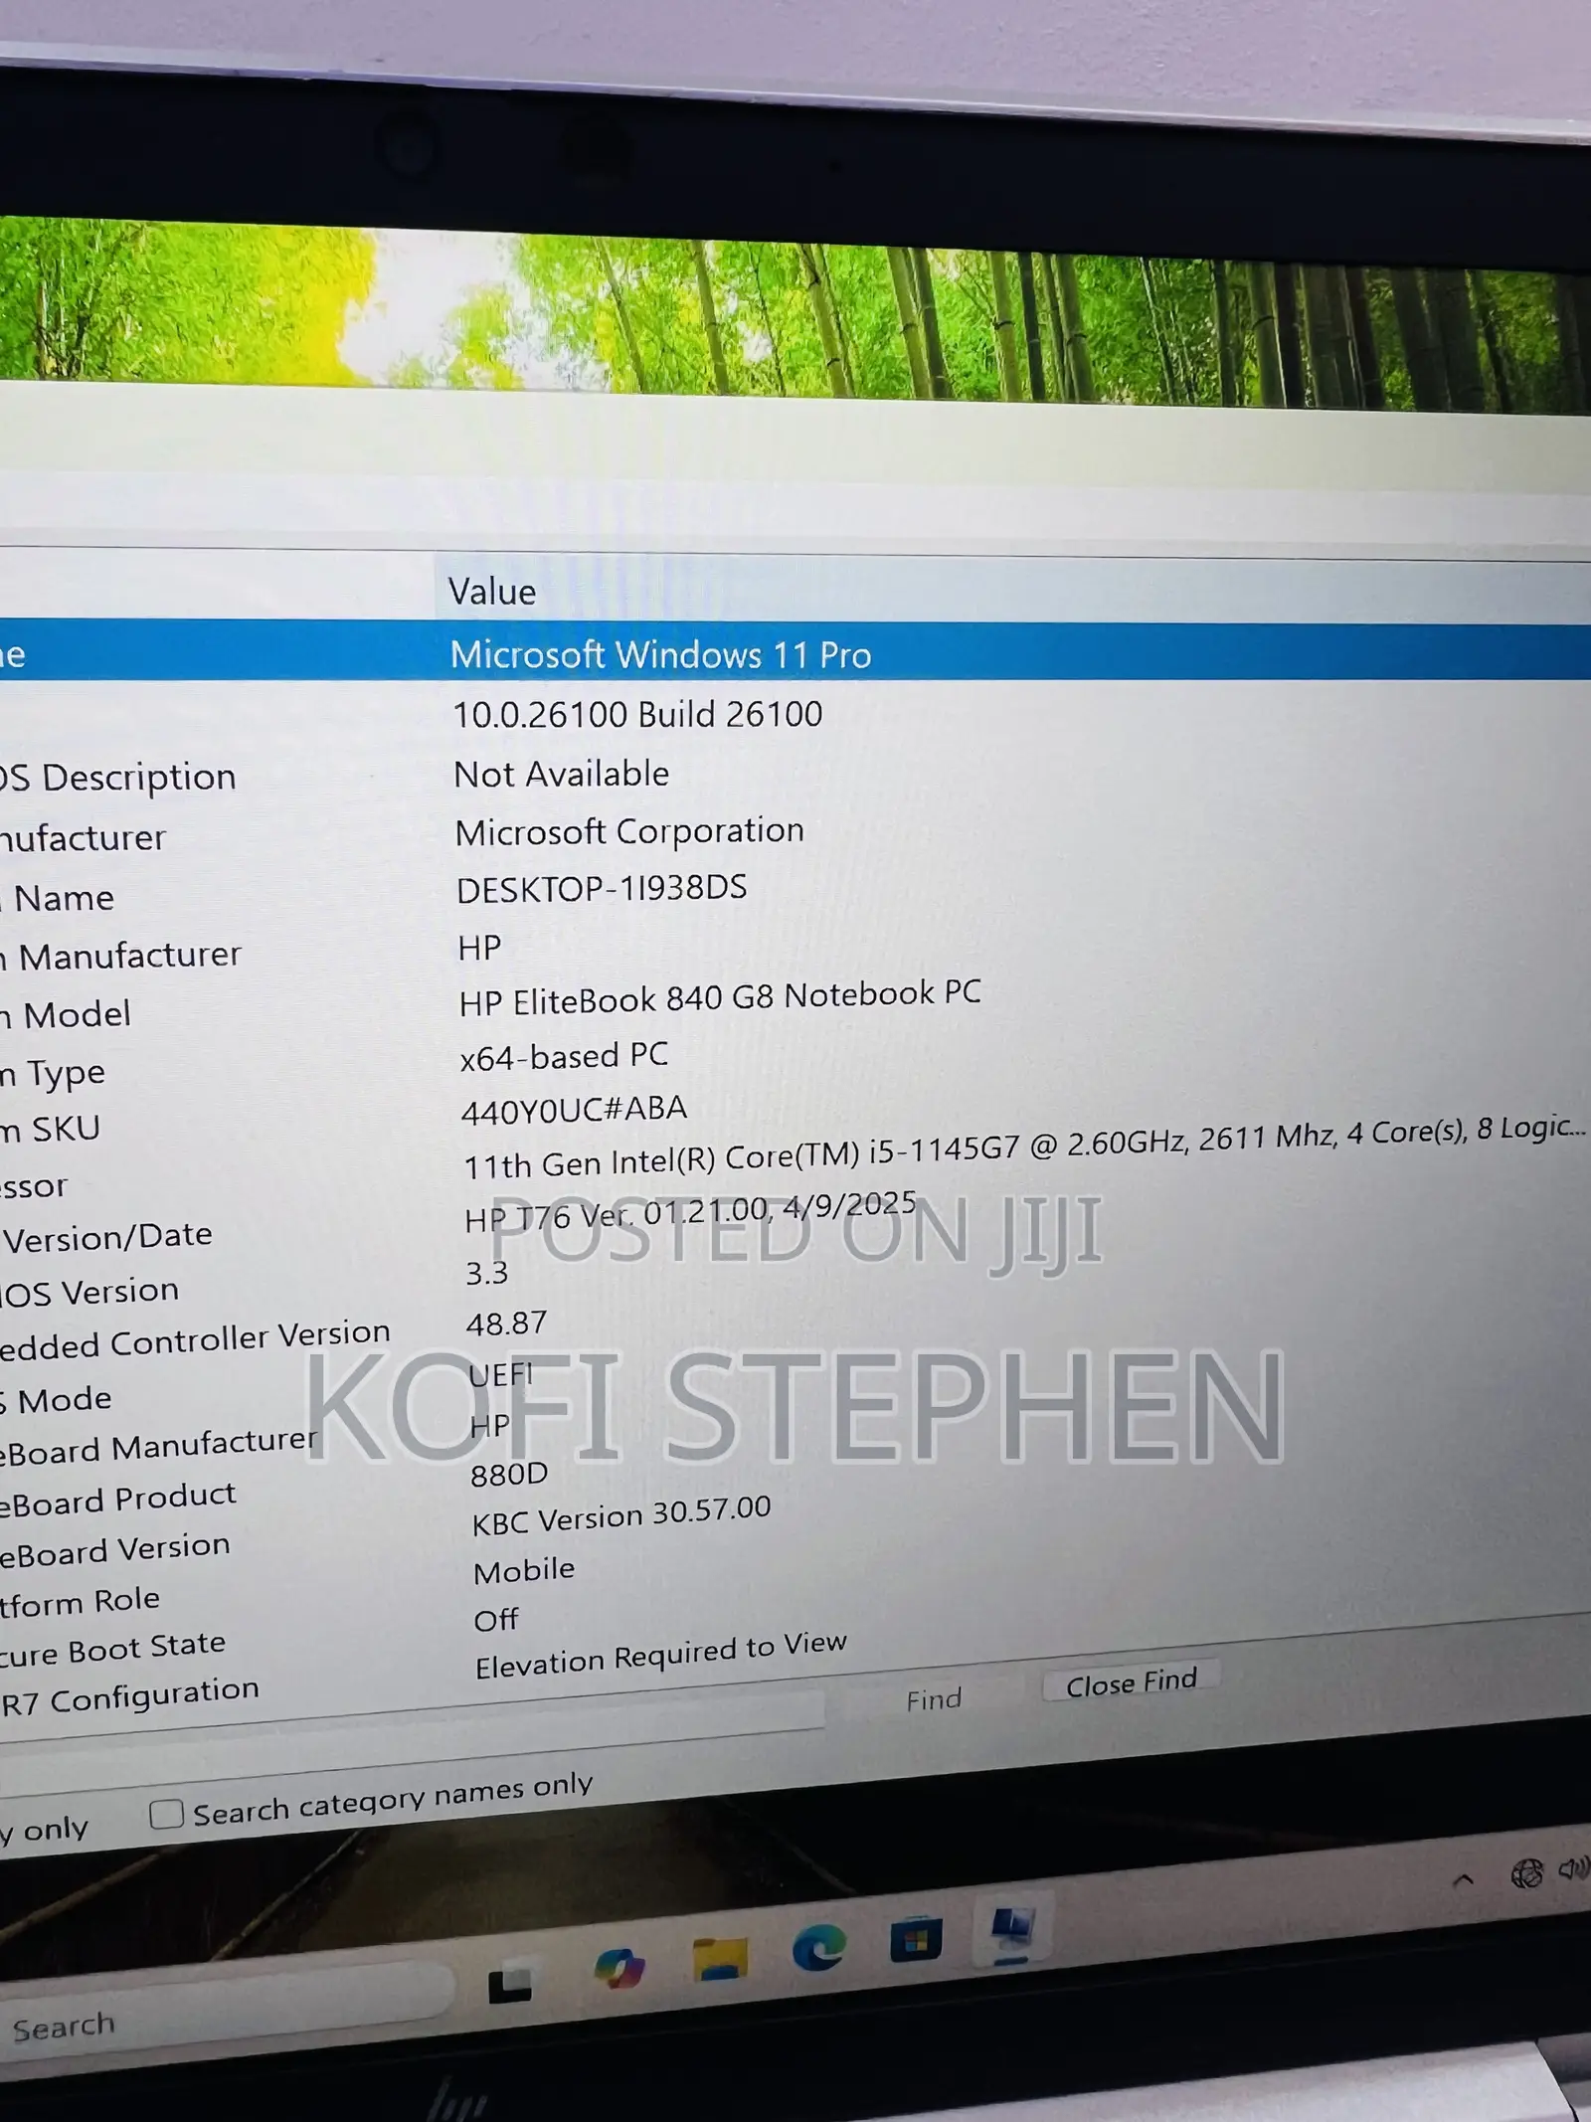Select the Microsoft Corporation value
Screen dimensions: 1591x2122
[629, 831]
